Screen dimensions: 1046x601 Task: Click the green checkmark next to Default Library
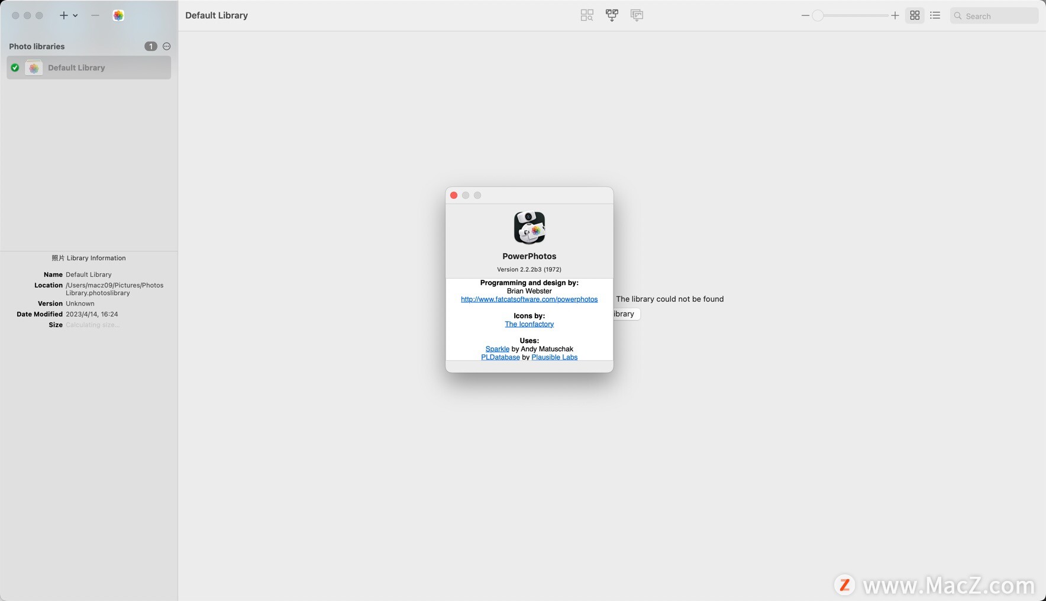coord(15,67)
